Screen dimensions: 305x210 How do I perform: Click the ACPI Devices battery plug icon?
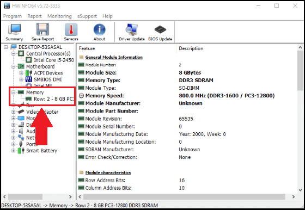coord(28,73)
